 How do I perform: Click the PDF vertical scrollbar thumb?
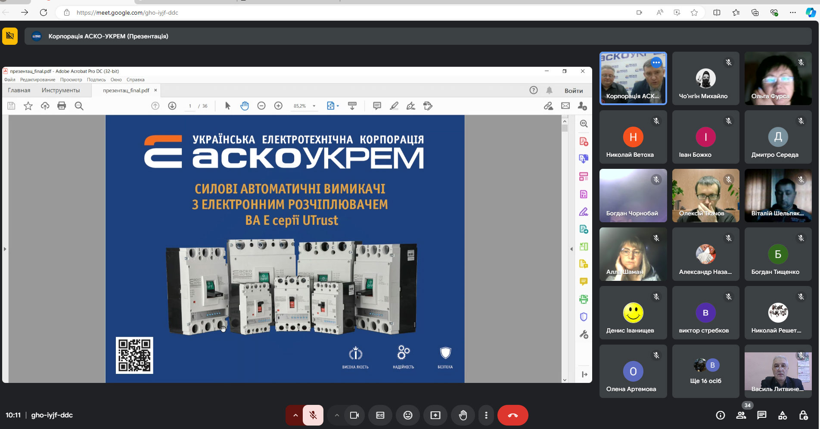[565, 128]
